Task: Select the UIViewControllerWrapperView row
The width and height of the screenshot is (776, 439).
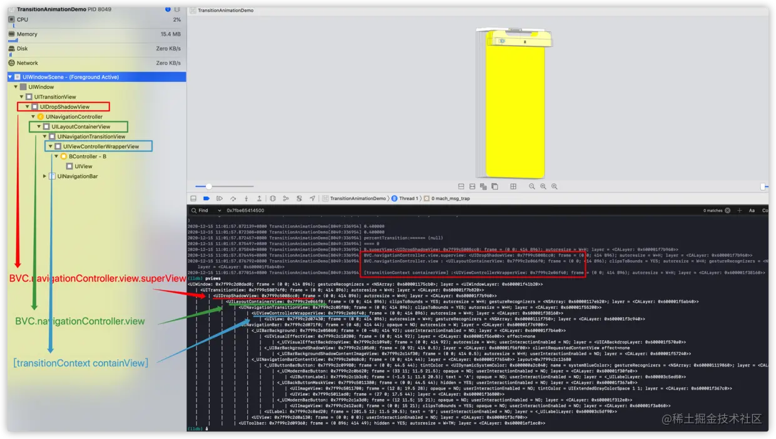Action: click(96, 146)
